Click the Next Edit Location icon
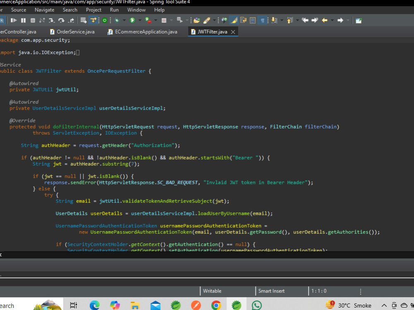 tap(315, 20)
